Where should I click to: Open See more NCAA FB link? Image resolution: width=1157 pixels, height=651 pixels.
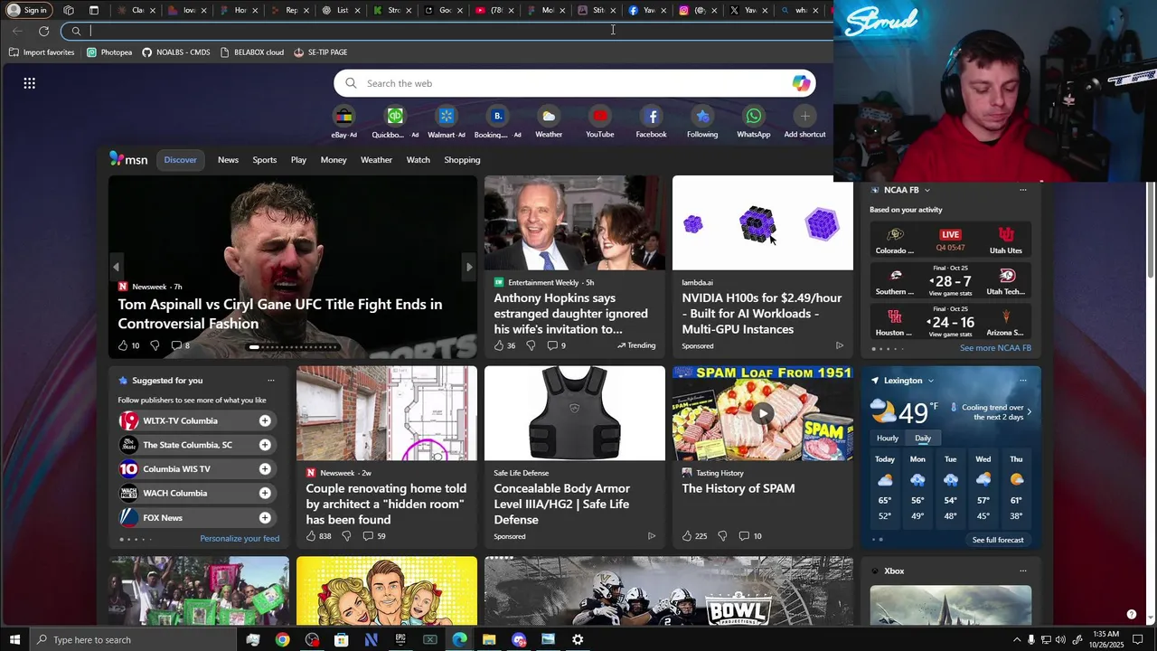[995, 348]
